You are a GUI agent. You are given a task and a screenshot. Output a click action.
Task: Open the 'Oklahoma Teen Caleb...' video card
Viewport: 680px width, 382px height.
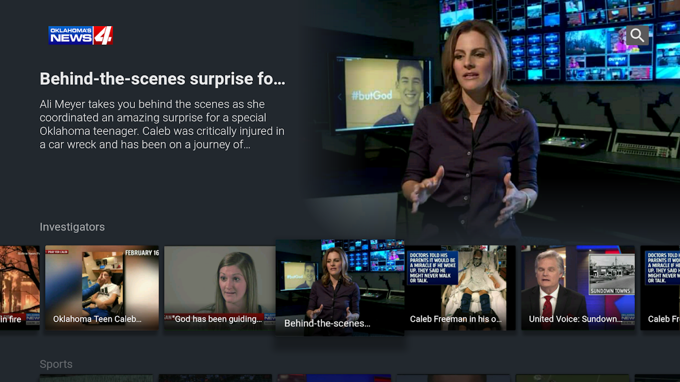click(102, 288)
